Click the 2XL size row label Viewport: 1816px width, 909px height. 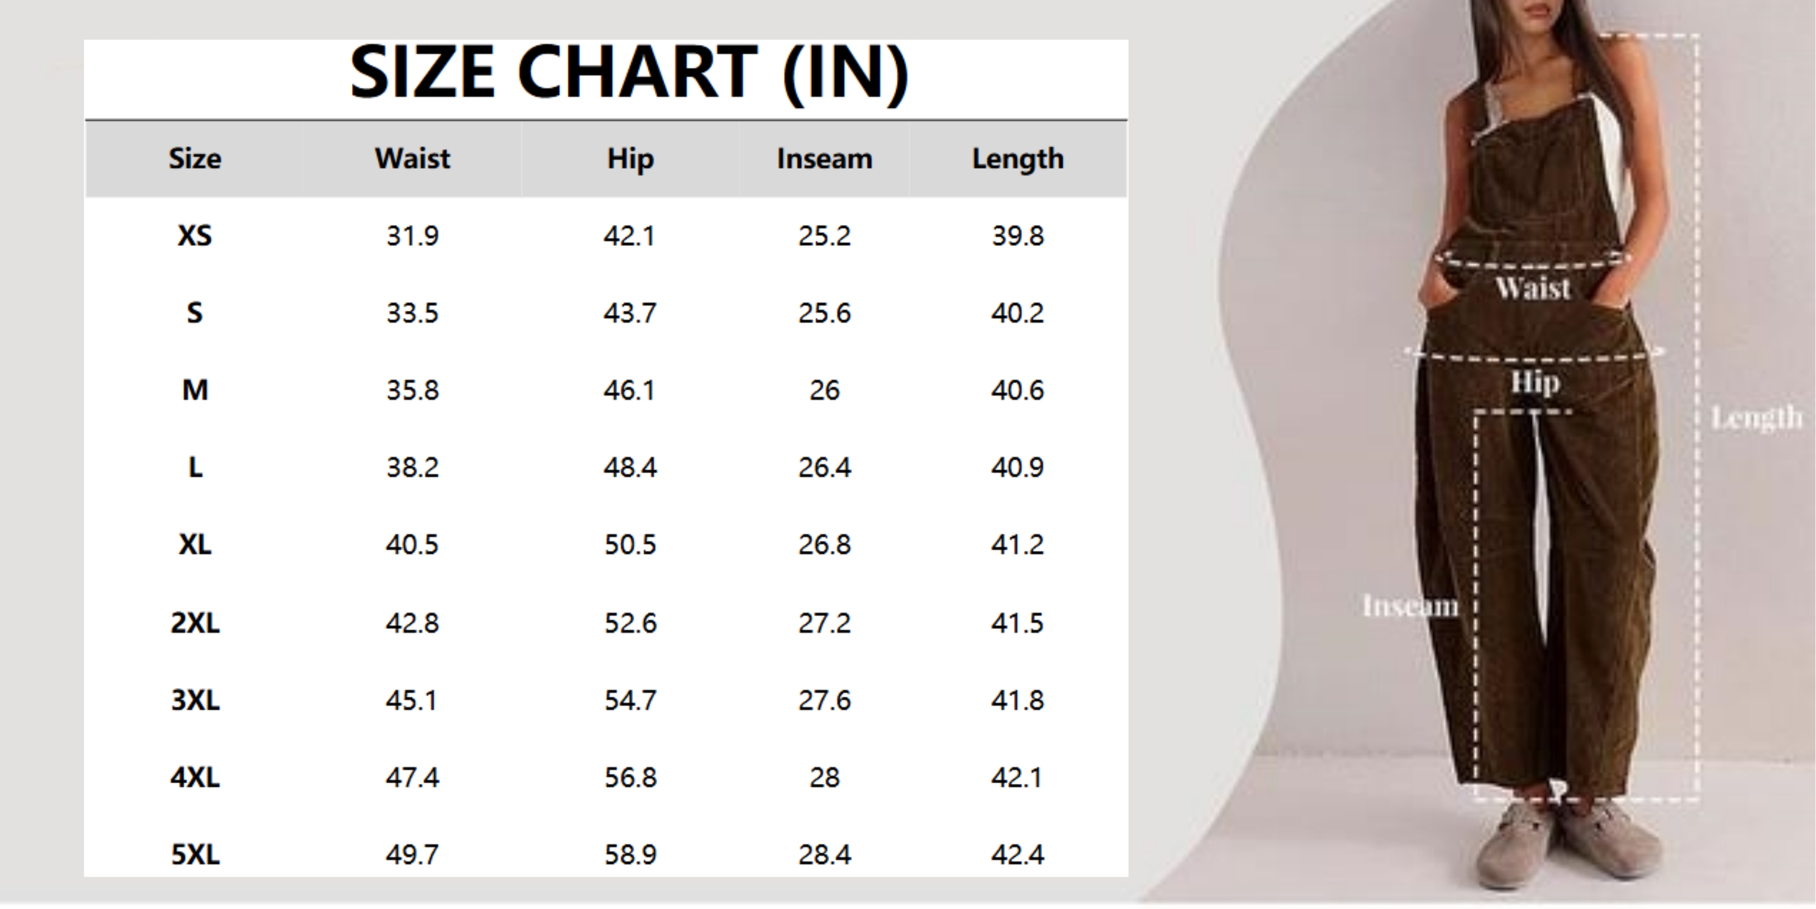pyautogui.click(x=194, y=623)
